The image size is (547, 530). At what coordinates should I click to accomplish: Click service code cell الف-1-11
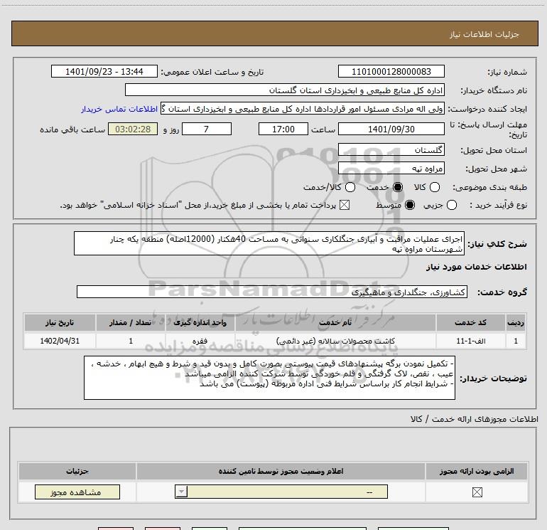tap(470, 341)
